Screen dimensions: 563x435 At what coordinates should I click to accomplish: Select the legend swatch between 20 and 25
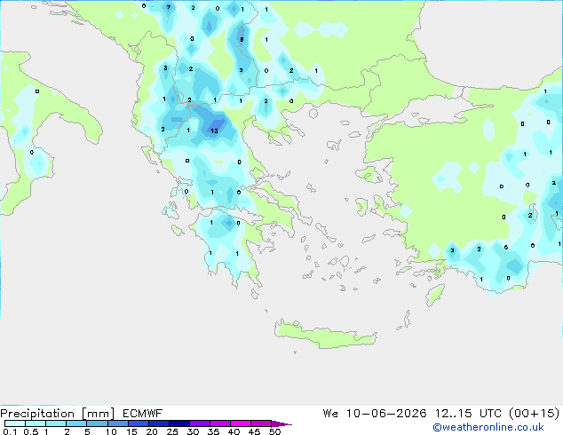[158, 423]
